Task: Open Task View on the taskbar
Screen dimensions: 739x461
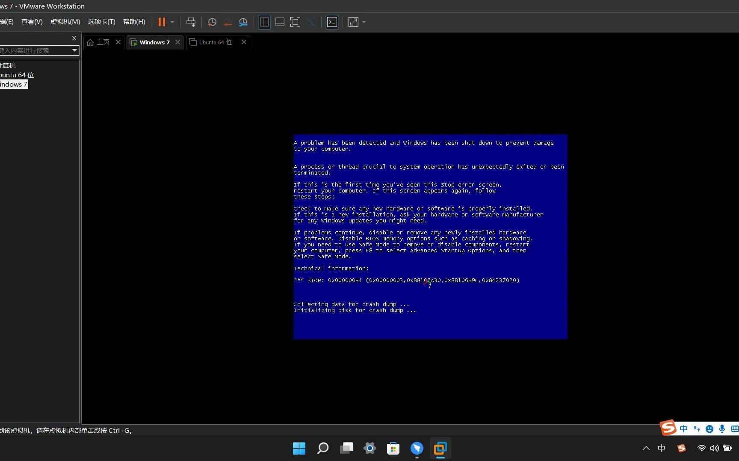Action: 346,448
